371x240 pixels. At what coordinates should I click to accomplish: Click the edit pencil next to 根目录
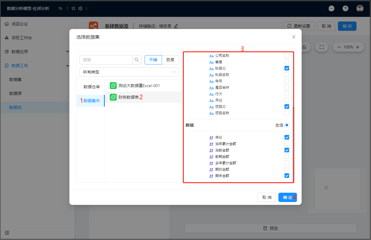(176, 26)
